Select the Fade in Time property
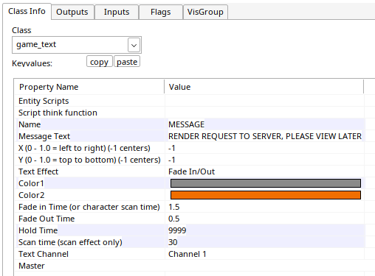The width and height of the screenshot is (375, 276). [90, 207]
